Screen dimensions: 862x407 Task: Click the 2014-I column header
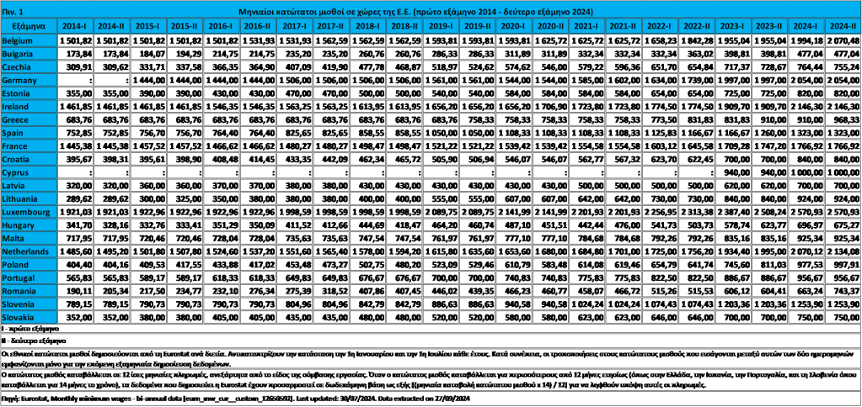click(x=77, y=27)
